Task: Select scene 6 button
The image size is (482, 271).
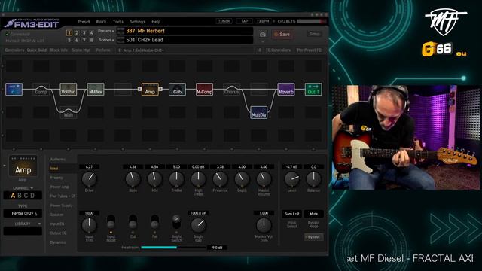Action: [x=77, y=40]
